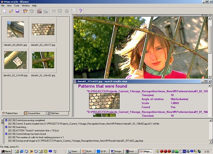
Task: Click the New document toolbar icon
Action: pyautogui.click(x=5, y=11)
